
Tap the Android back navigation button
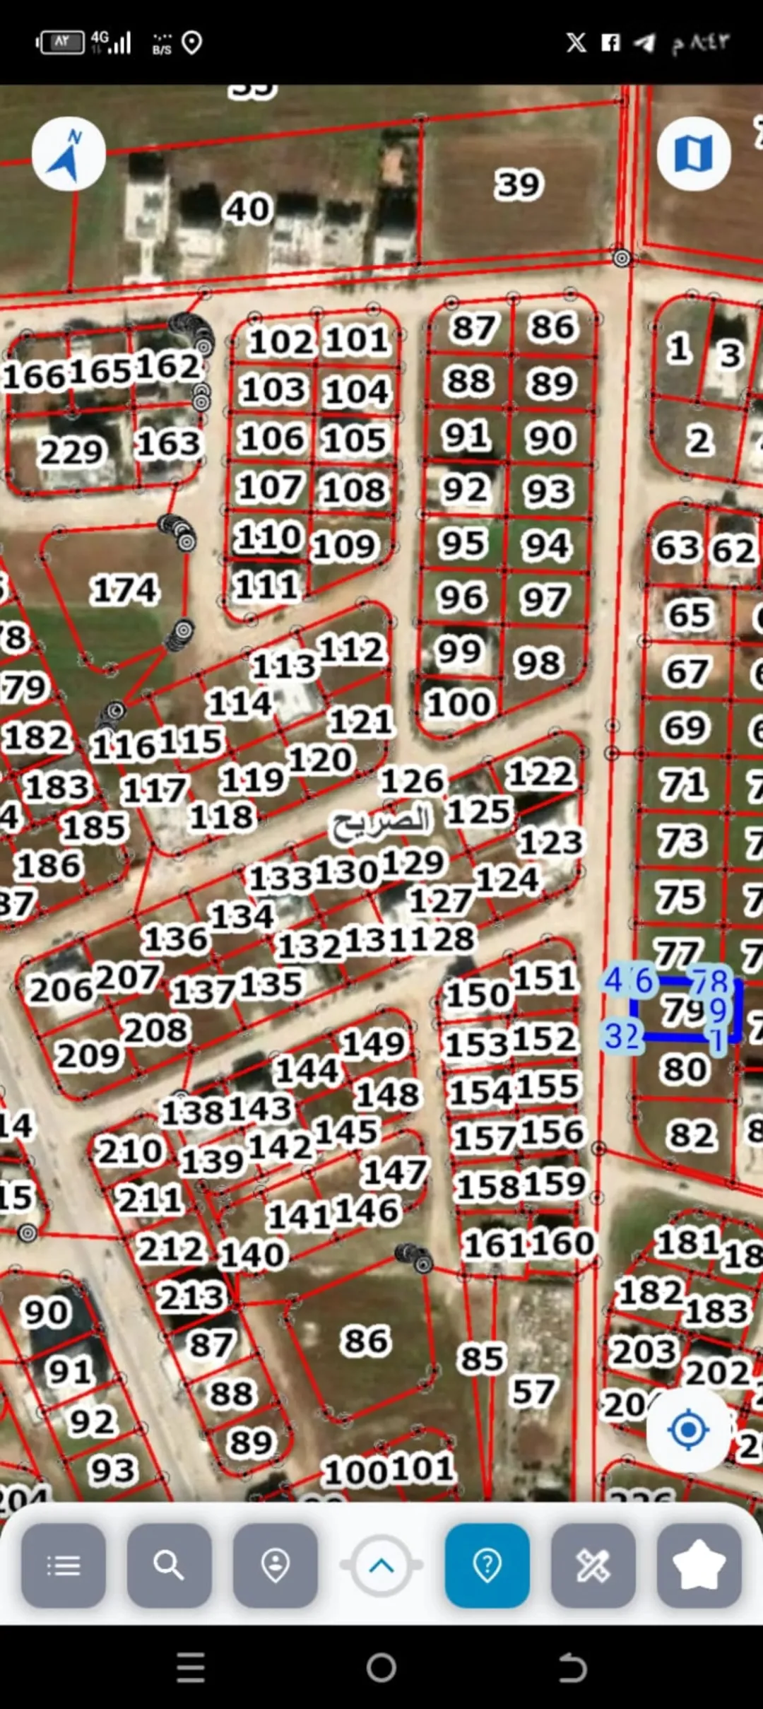[572, 1668]
